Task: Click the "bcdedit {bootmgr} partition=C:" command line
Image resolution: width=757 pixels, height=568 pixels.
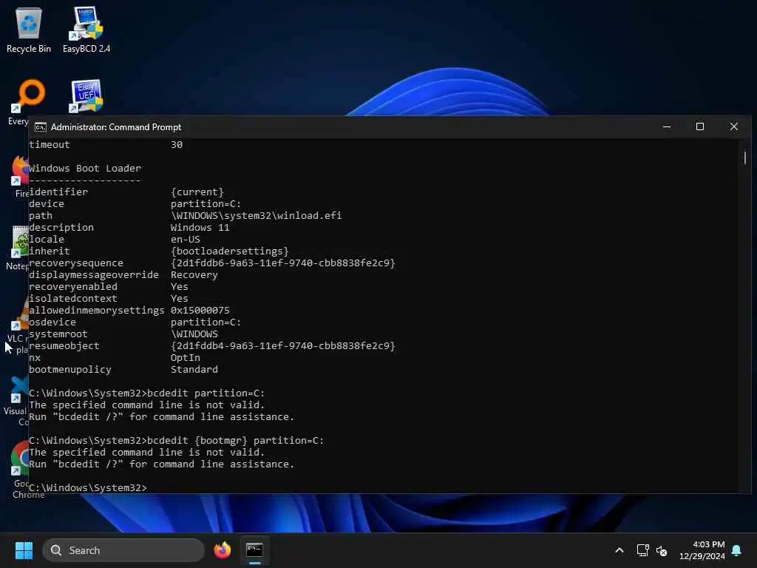Action: coord(176,441)
